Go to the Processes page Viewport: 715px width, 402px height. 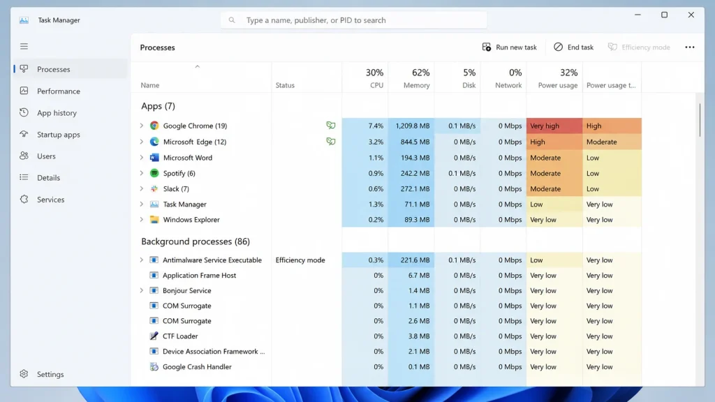point(71,69)
